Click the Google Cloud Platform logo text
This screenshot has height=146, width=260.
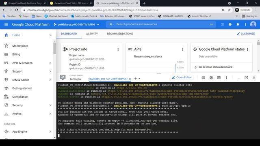(x=31, y=24)
